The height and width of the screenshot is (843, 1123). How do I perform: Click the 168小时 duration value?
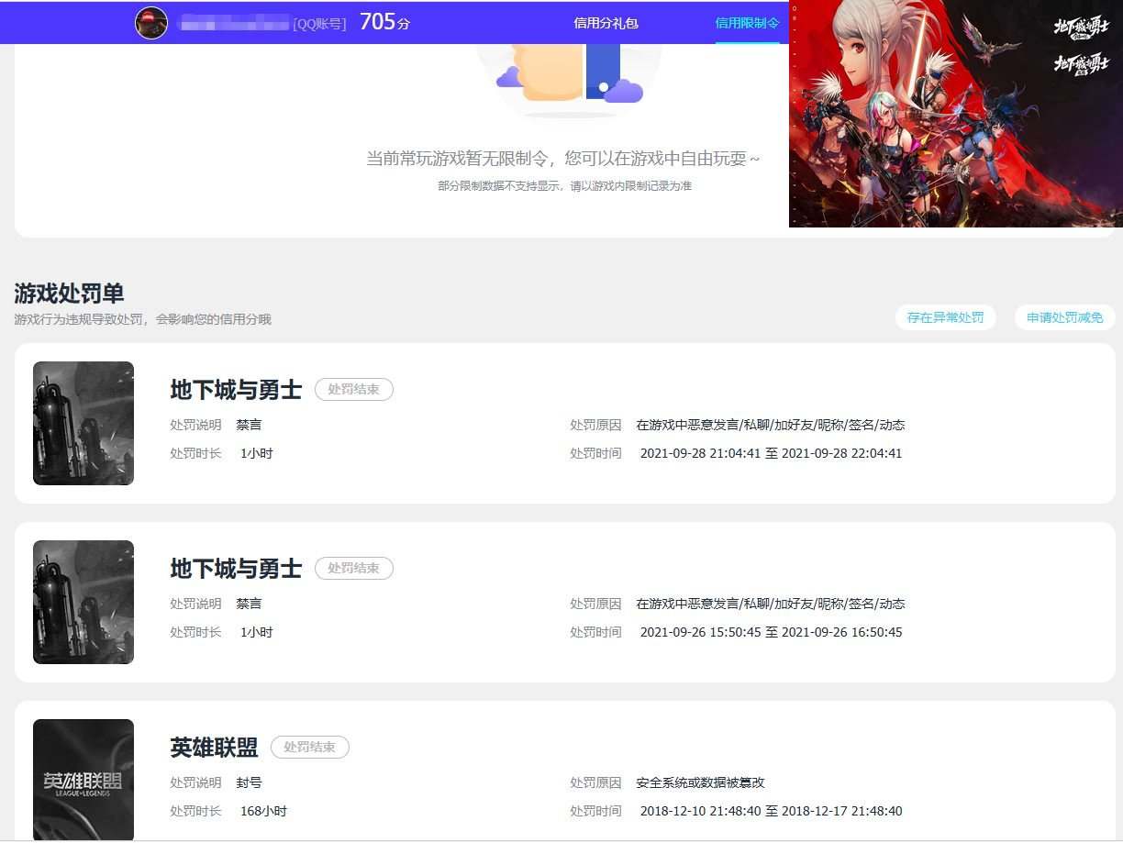(263, 811)
